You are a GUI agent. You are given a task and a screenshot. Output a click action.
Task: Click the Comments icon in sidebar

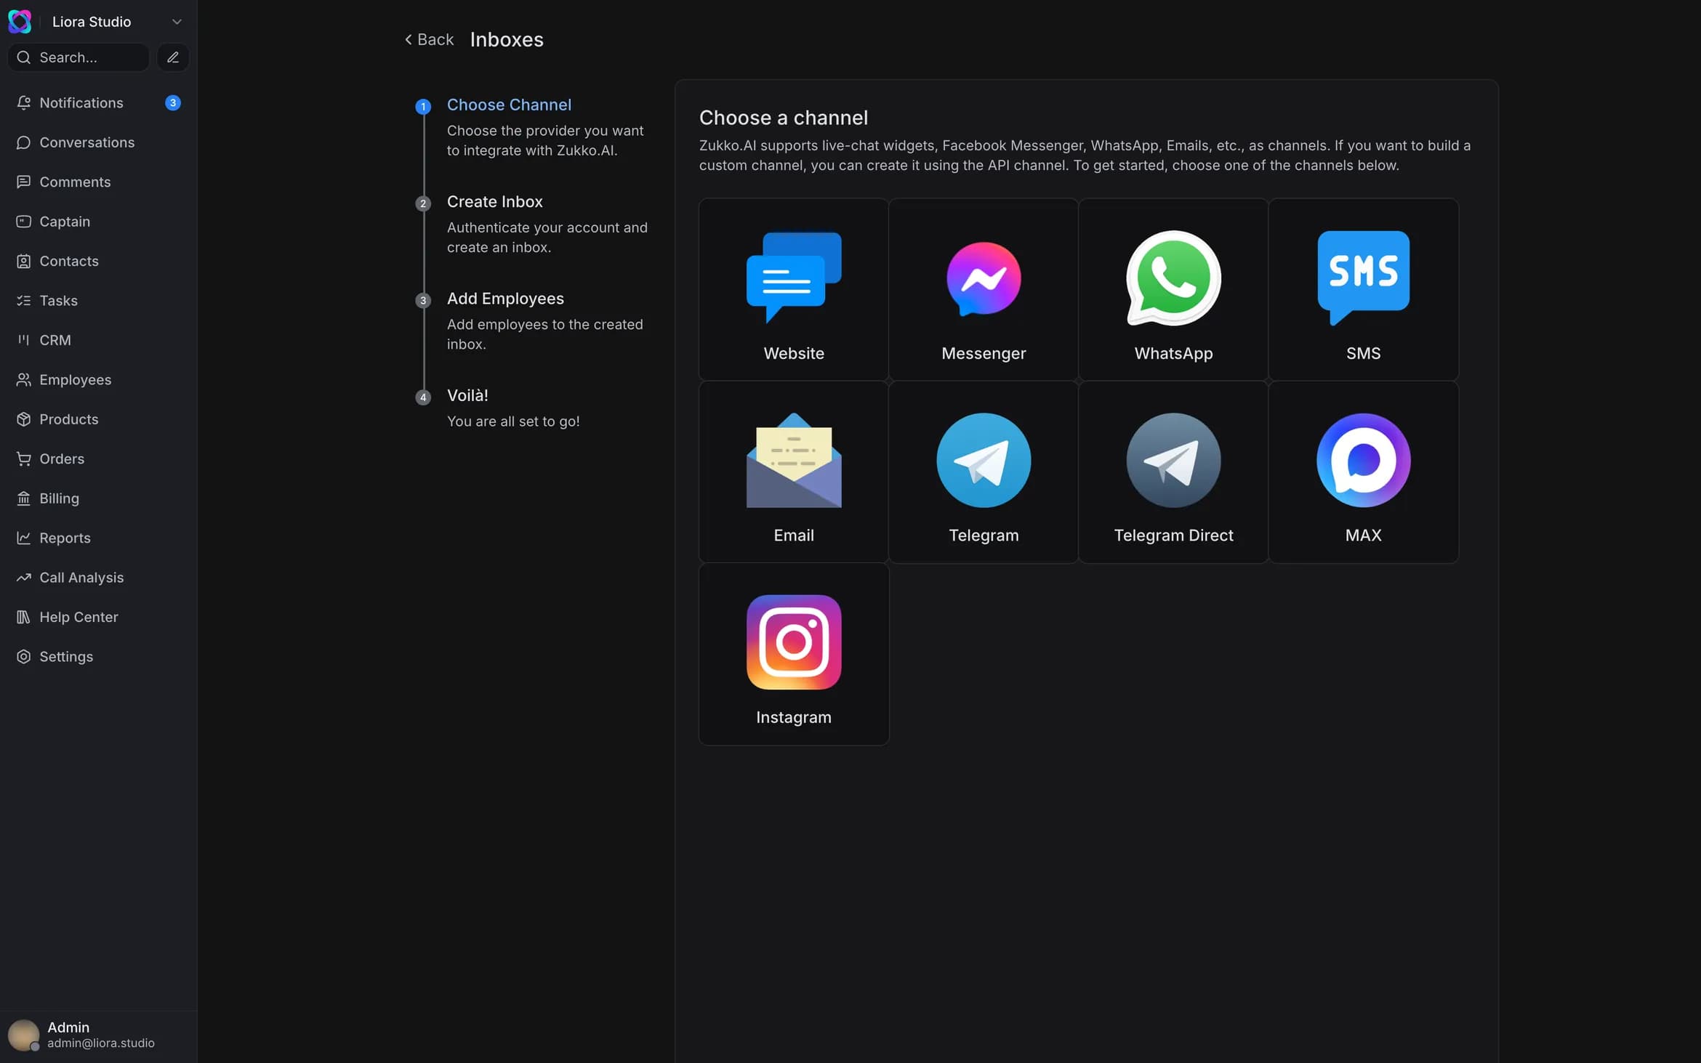coord(24,182)
